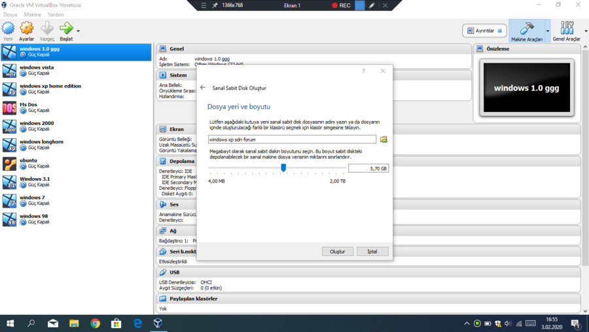Viewport: 589px width, 332px height.
Task: Select the windows vista machine
Action: pyautogui.click(x=76, y=70)
